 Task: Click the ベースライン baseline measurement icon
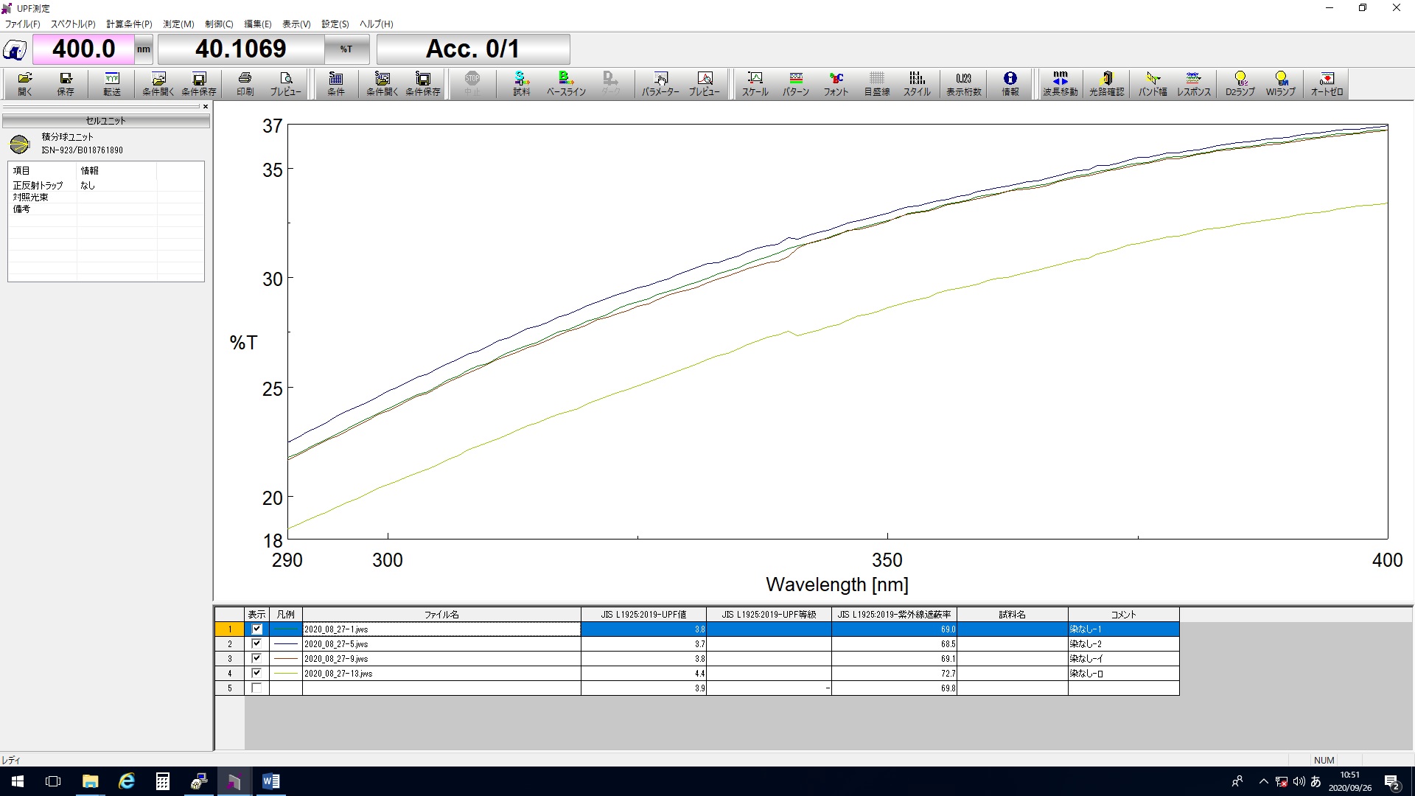[x=565, y=83]
